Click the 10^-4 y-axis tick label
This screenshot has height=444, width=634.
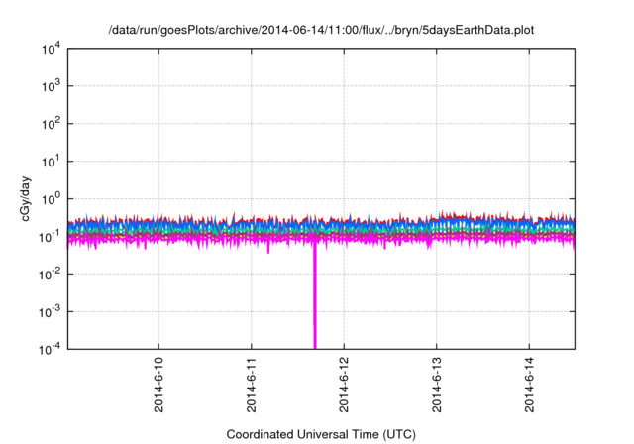pos(52,348)
